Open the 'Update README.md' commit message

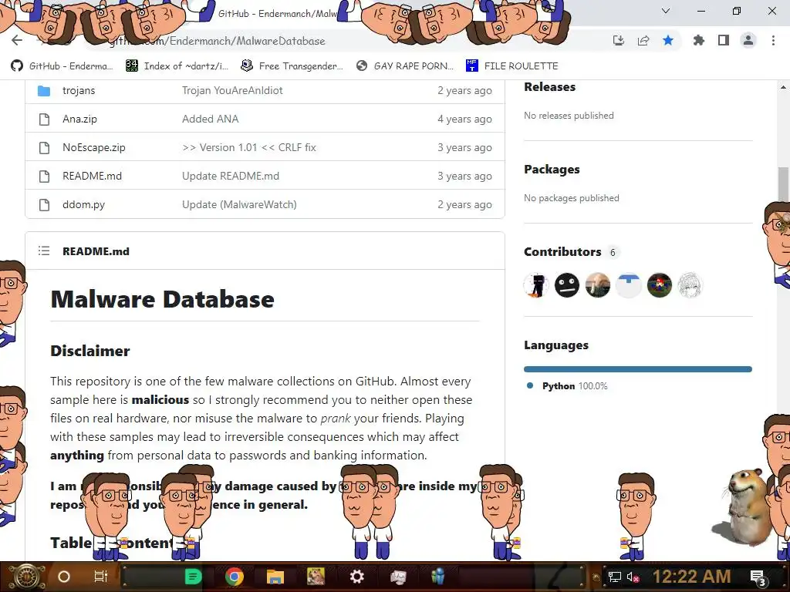[230, 177]
